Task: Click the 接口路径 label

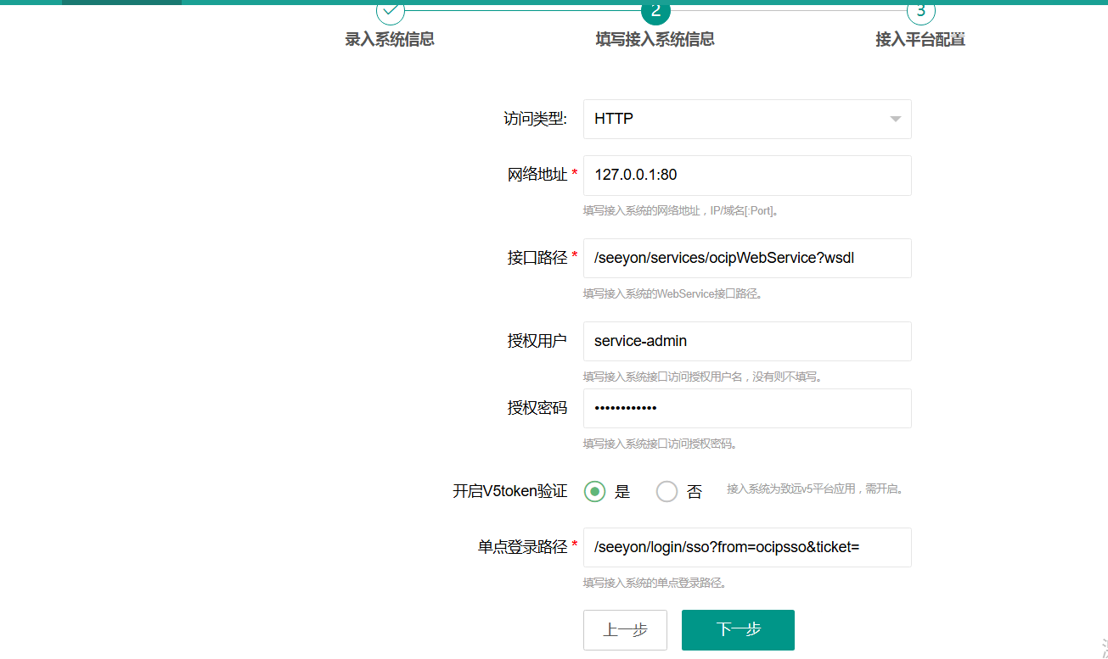Action: pos(537,258)
